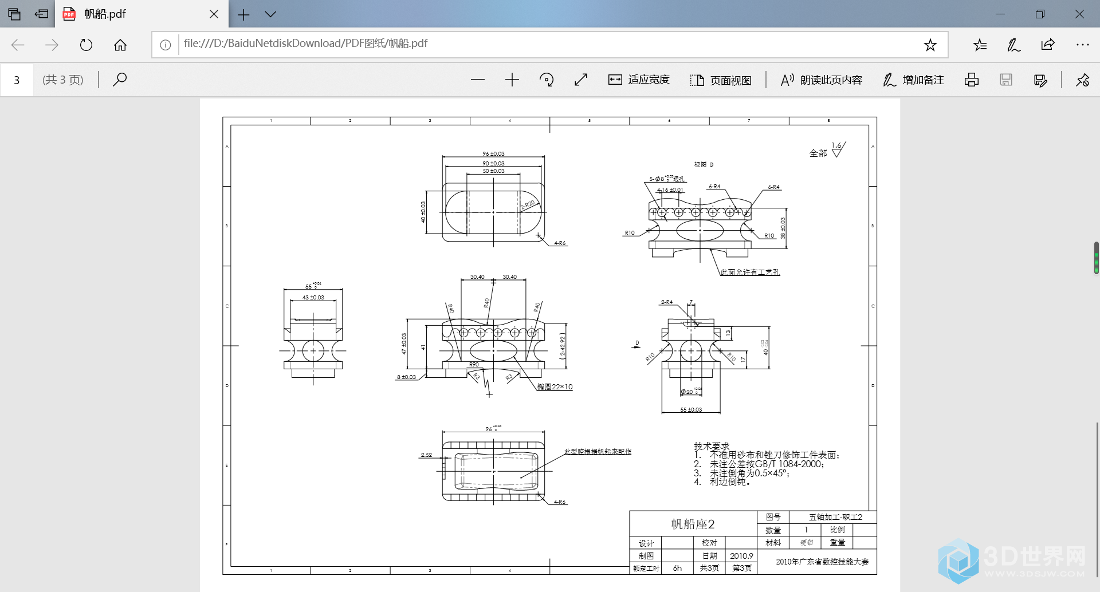This screenshot has height=592, width=1100.
Task: Open the tabs you've set aside icon
Action: [14, 14]
